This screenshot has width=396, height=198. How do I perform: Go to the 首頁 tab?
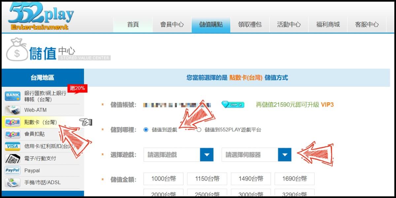point(133,24)
